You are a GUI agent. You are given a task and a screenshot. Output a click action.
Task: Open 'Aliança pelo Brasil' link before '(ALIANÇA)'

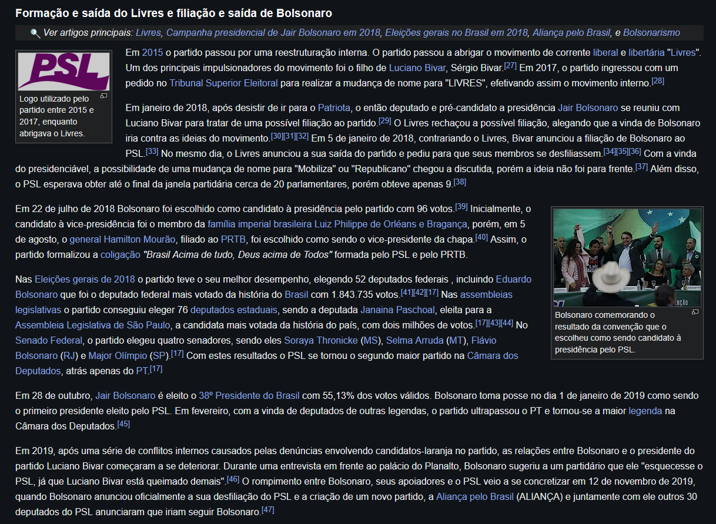click(x=474, y=496)
